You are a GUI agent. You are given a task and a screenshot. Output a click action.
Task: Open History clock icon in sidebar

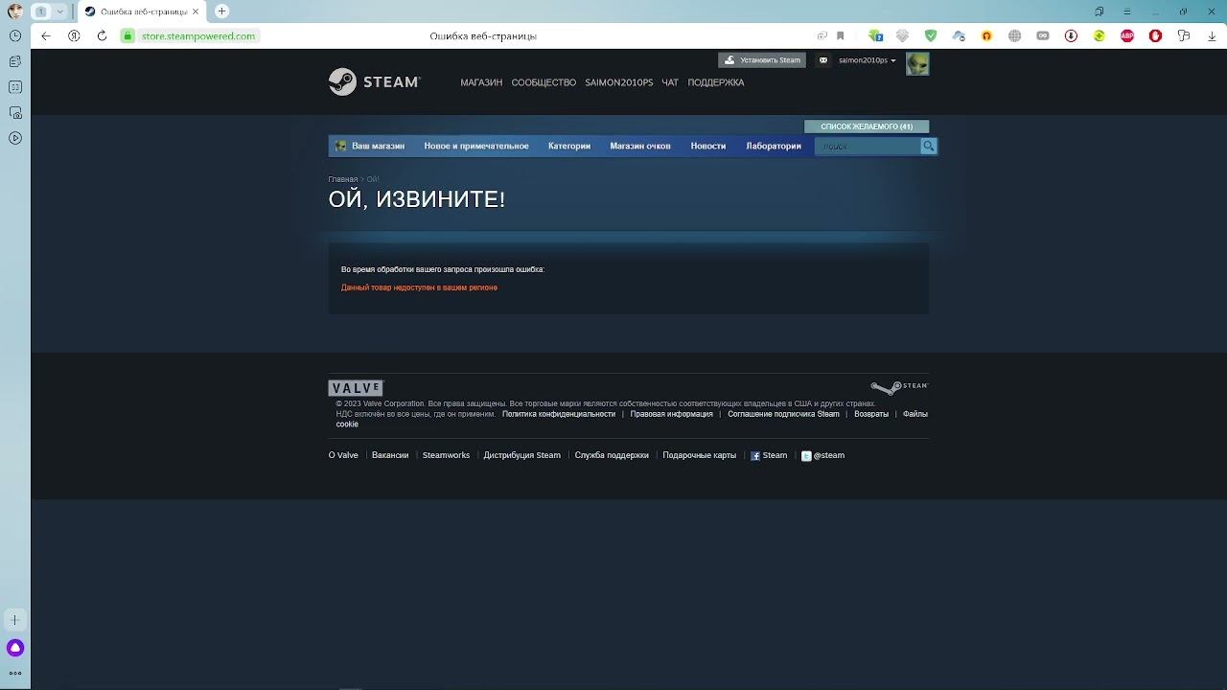tap(14, 35)
